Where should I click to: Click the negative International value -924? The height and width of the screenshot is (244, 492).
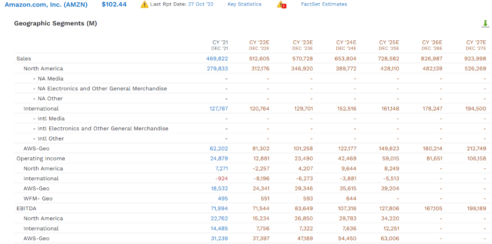tap(221, 178)
